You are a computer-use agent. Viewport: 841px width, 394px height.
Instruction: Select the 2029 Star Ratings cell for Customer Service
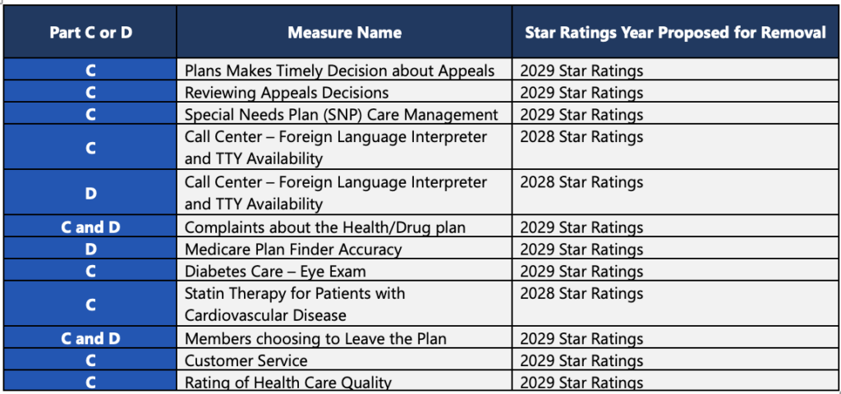point(583,360)
